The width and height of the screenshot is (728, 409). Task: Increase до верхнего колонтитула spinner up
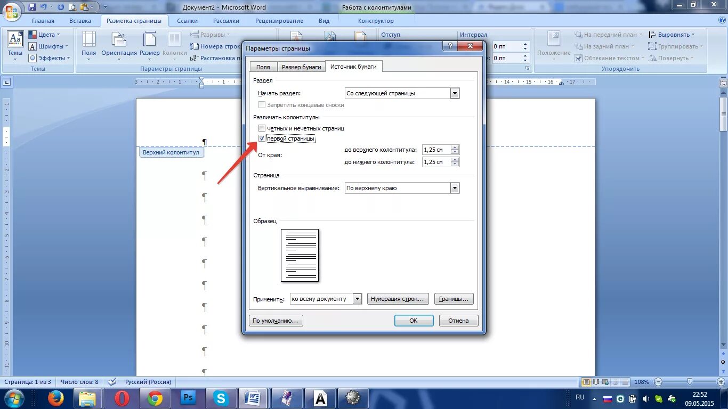(455, 148)
